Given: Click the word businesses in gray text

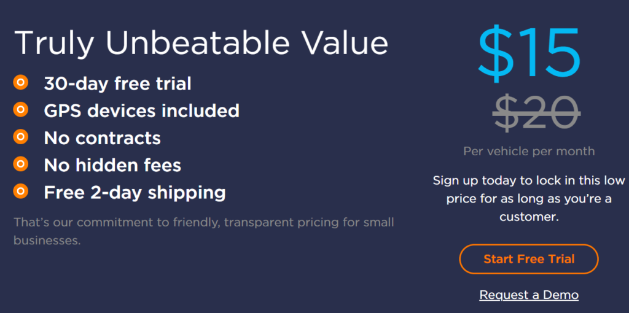Looking at the screenshot, I should [x=47, y=241].
